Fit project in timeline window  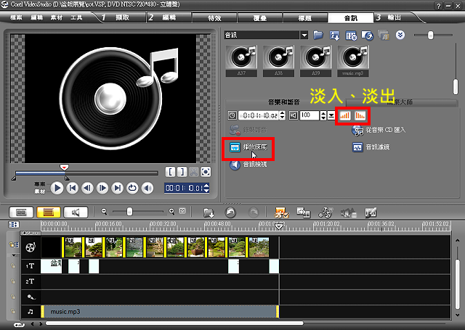click(x=182, y=211)
